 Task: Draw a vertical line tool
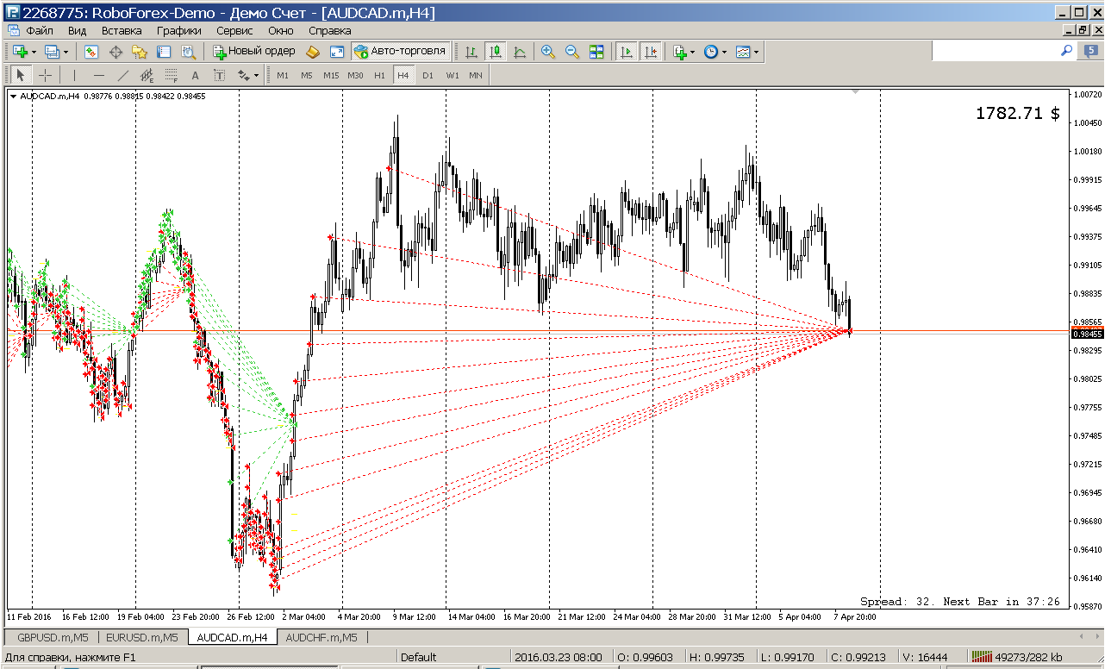[x=74, y=75]
